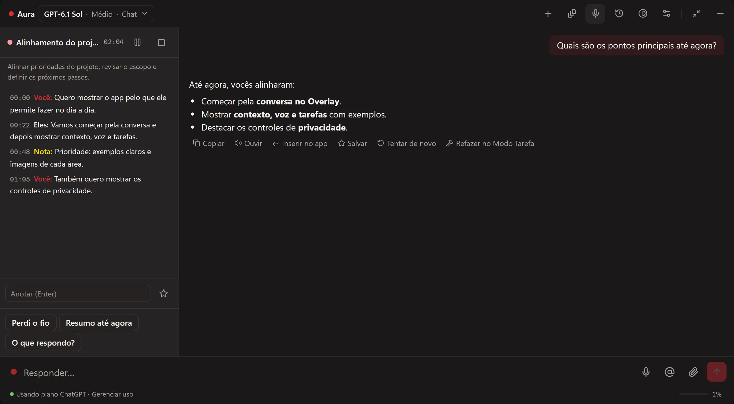Viewport: 734px width, 404px height.
Task: Click the Anotar note input field
Action: tap(78, 294)
